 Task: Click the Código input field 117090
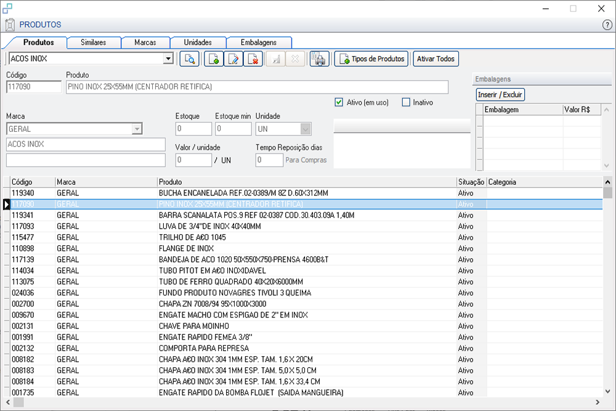(34, 87)
